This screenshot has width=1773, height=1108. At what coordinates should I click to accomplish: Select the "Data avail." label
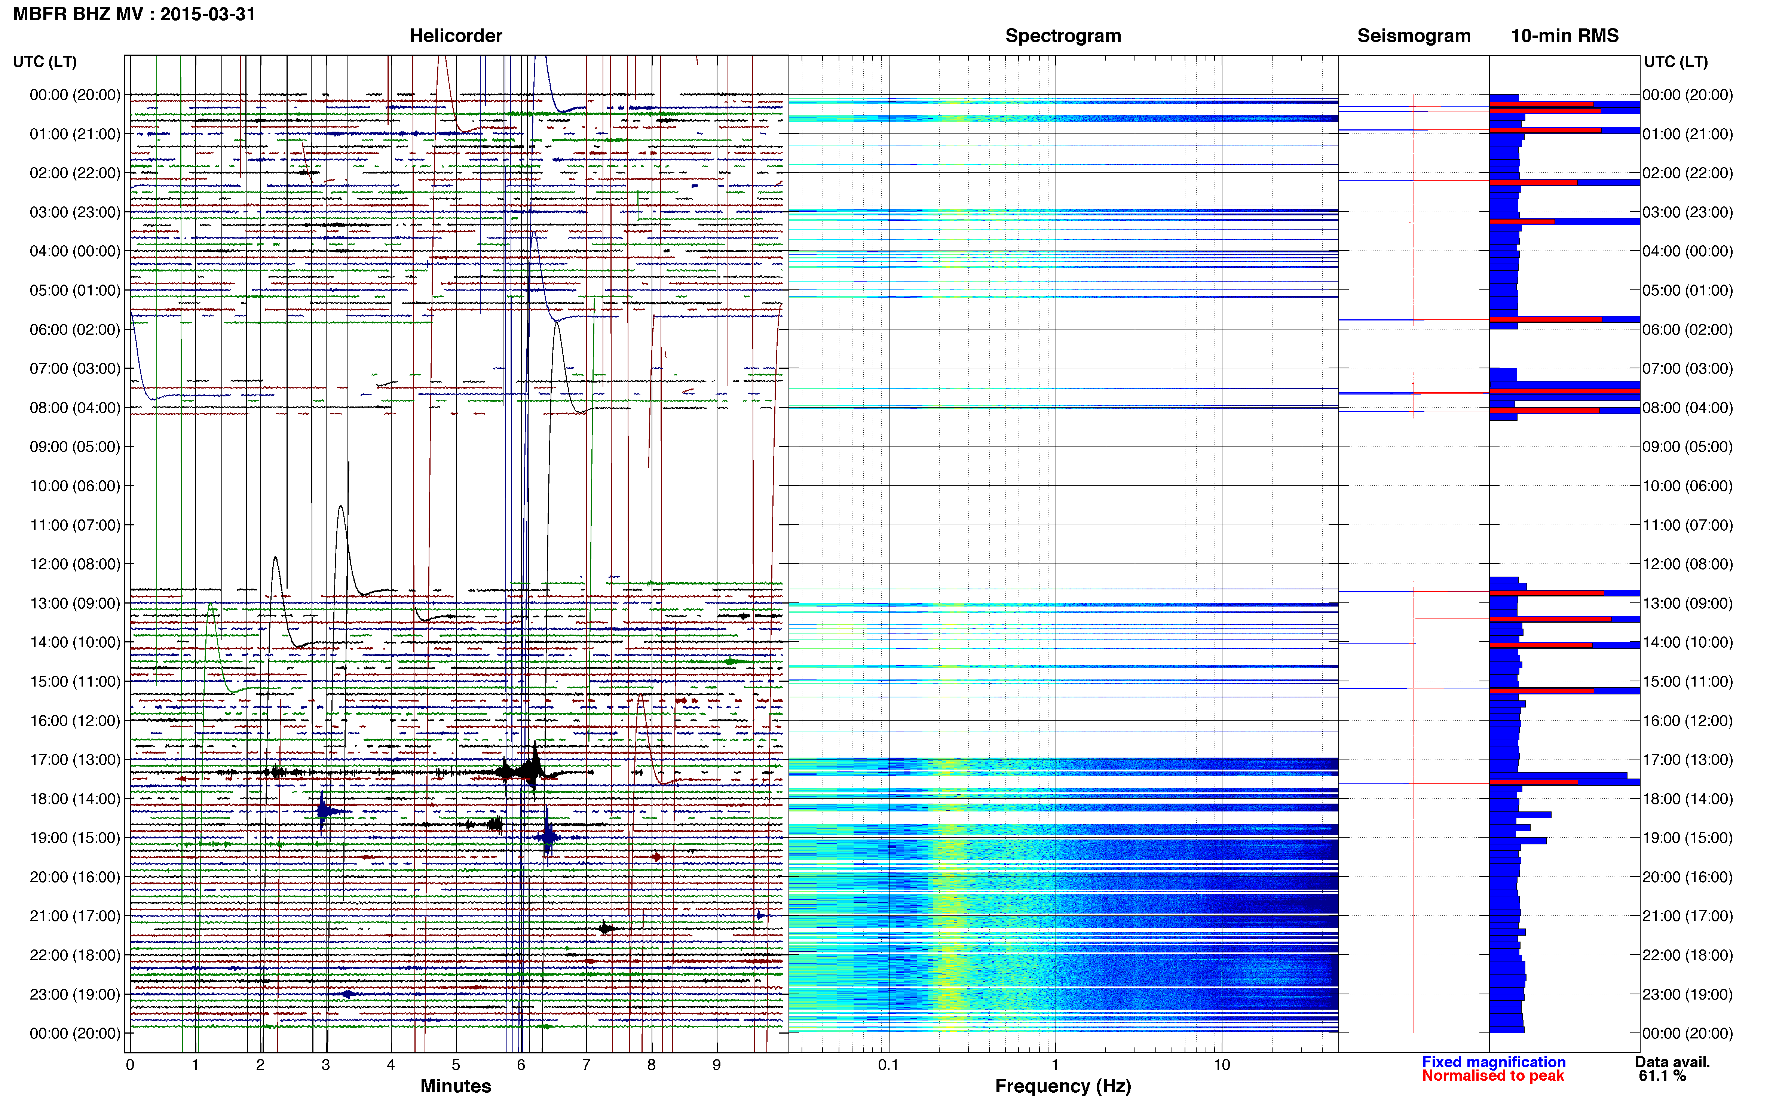click(x=1673, y=1063)
